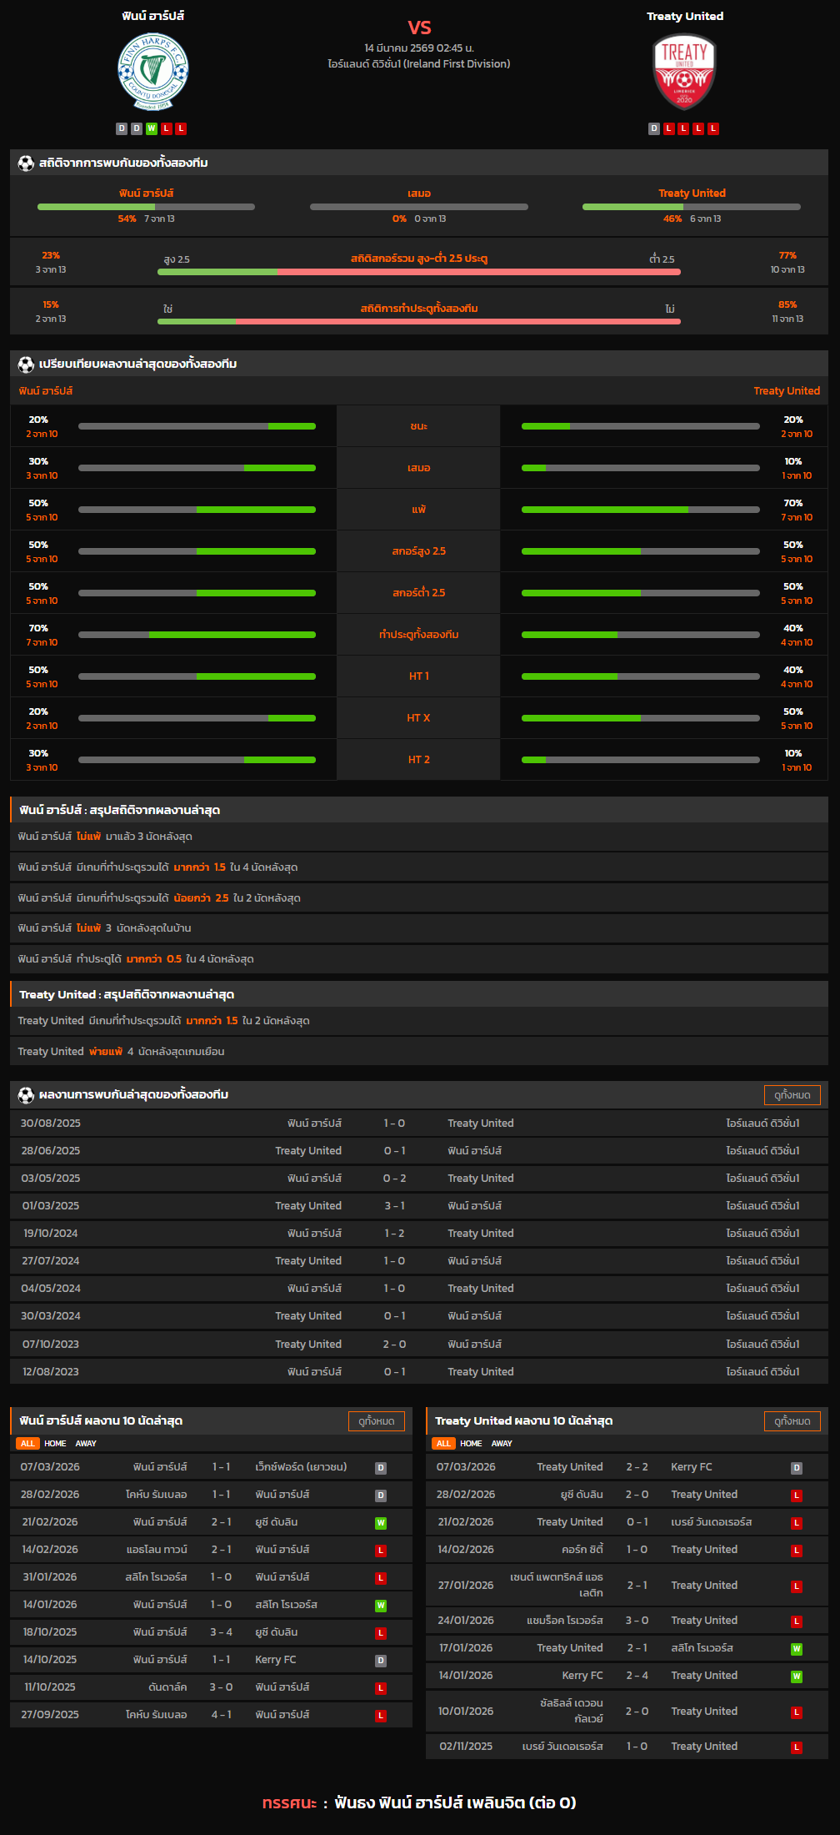Click soccer ball icon beside ผลงานการพบกันล่าสุดของทั้งสองทีม
The width and height of the screenshot is (840, 1835).
pos(26,1095)
